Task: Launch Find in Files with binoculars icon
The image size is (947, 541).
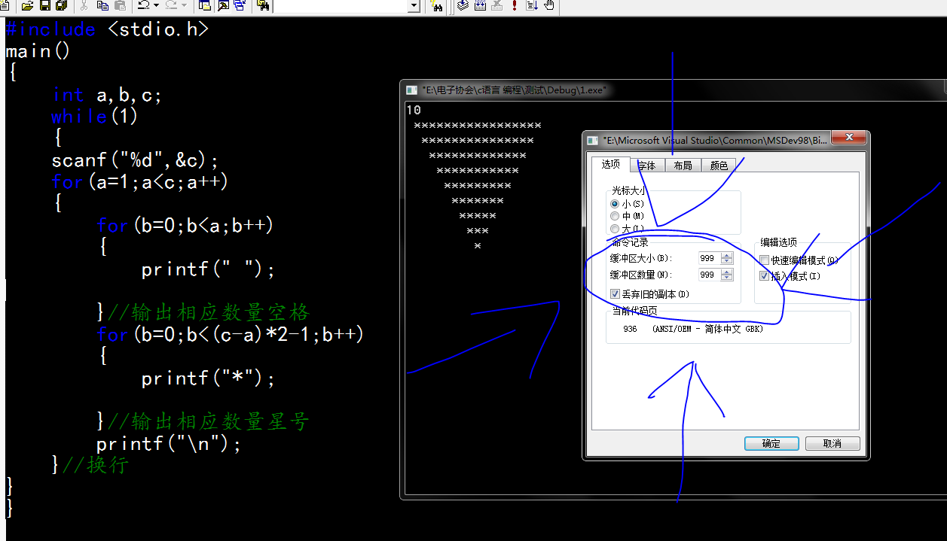Action: pyautogui.click(x=263, y=6)
